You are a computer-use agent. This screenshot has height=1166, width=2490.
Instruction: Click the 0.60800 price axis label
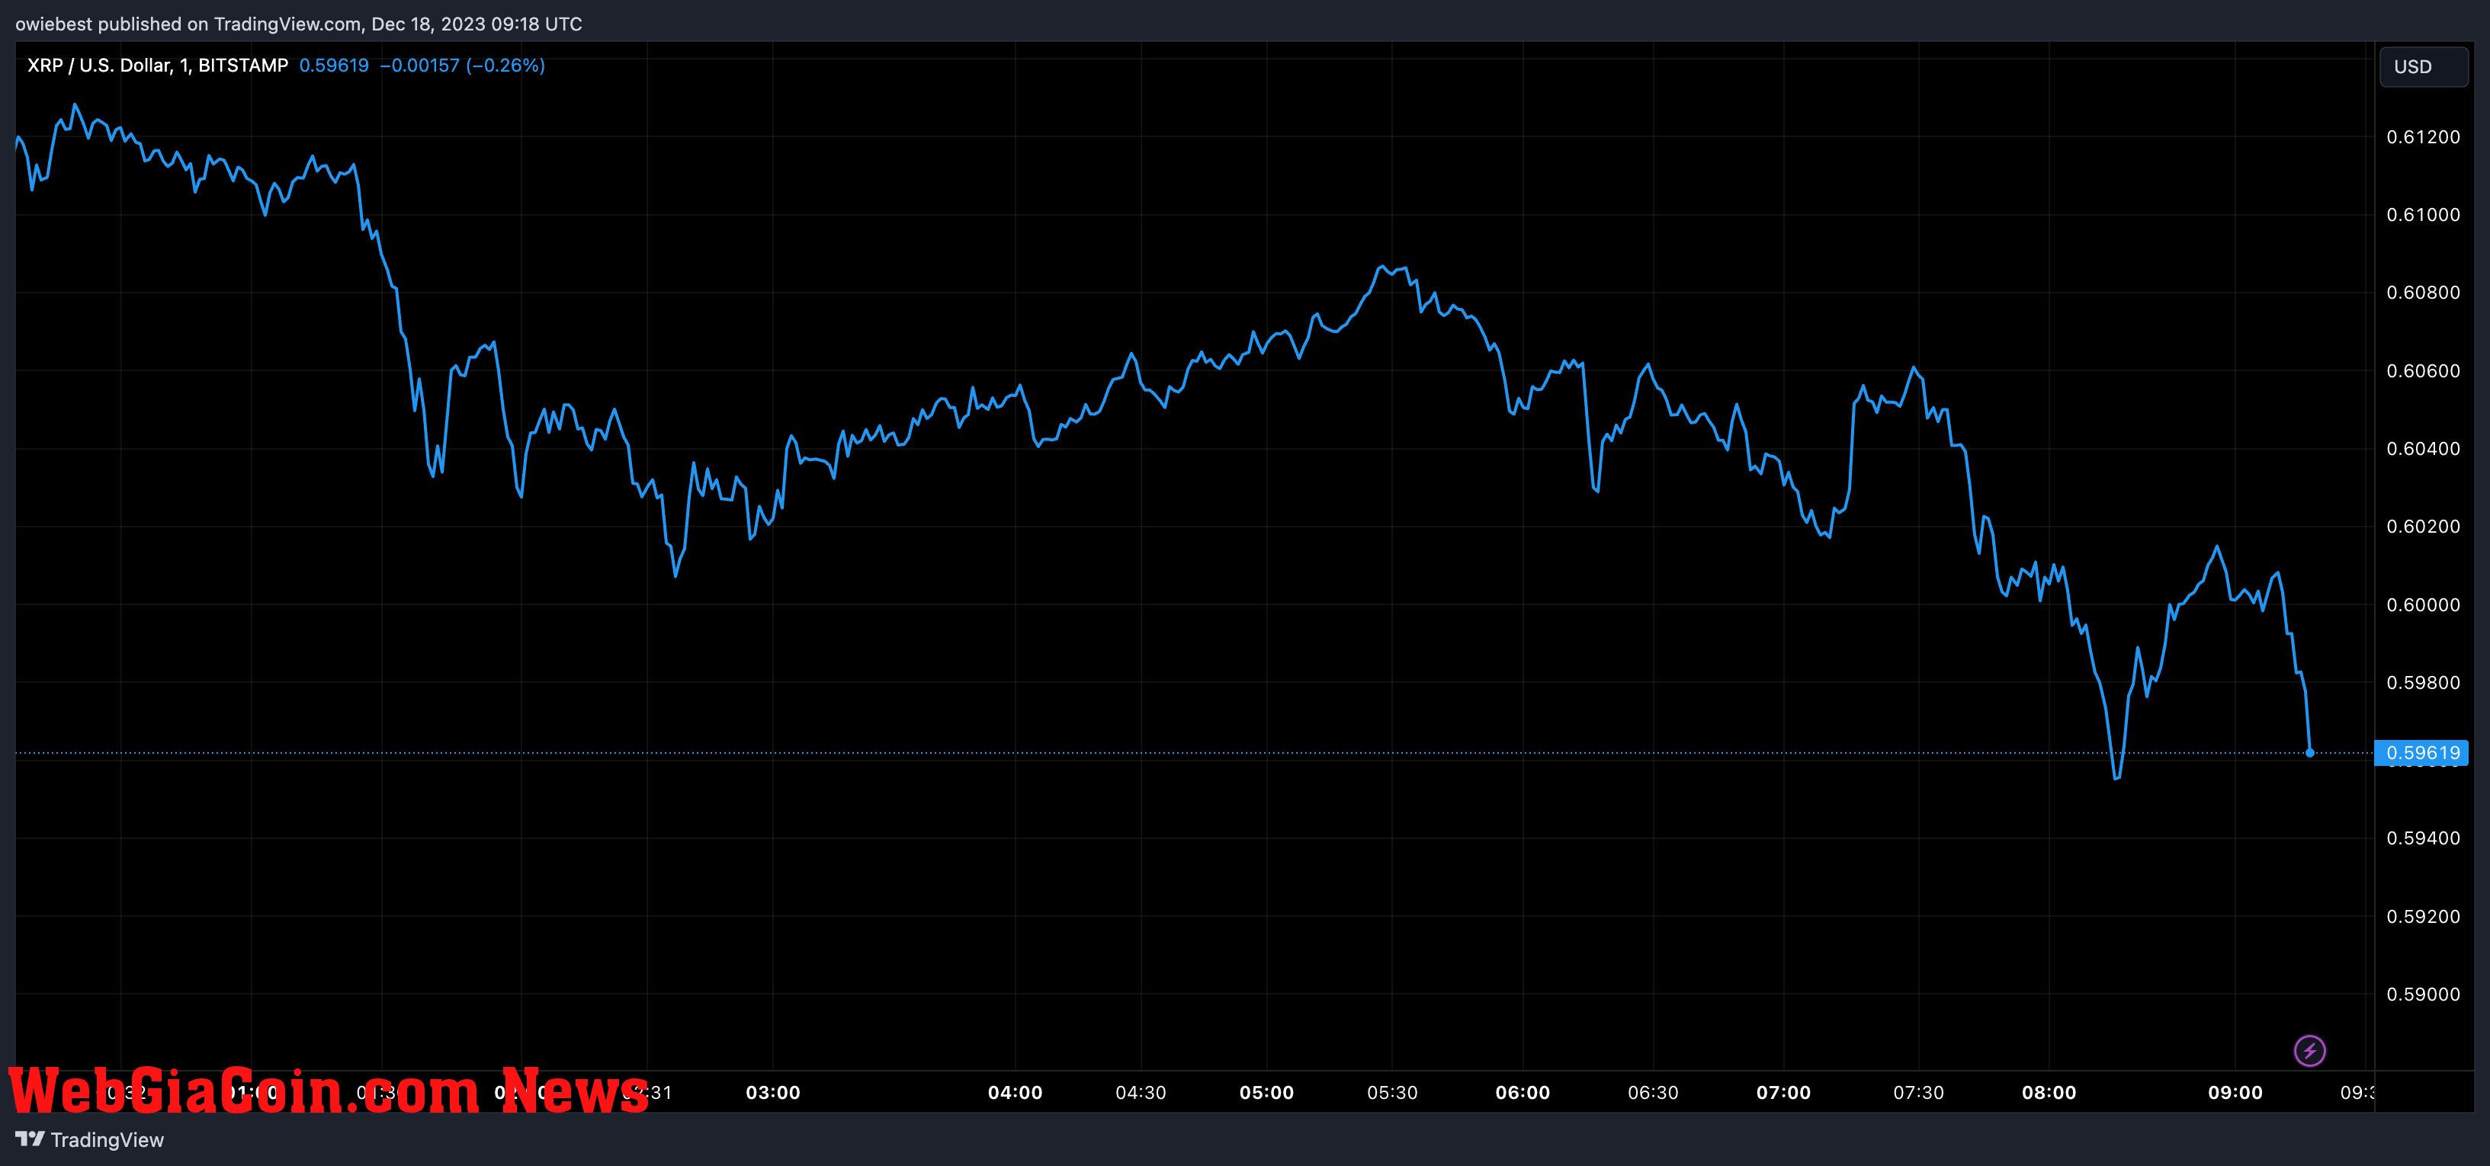click(2424, 293)
